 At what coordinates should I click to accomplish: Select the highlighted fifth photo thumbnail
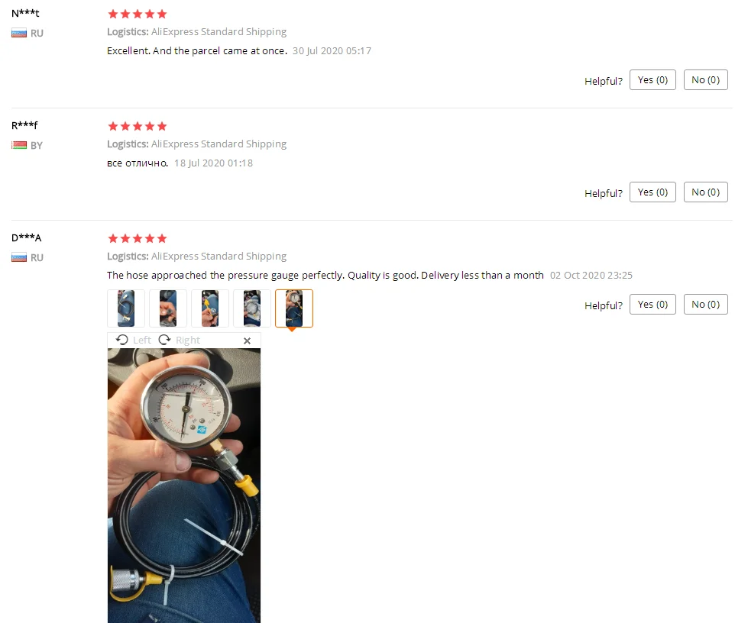point(294,308)
